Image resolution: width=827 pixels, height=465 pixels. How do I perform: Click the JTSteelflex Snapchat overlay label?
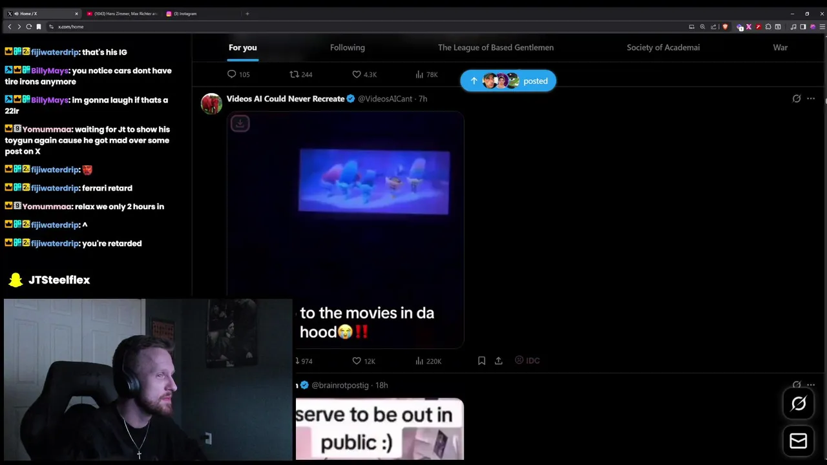[50, 280]
